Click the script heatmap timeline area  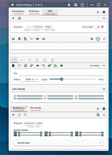pyautogui.click(x=59, y=46)
